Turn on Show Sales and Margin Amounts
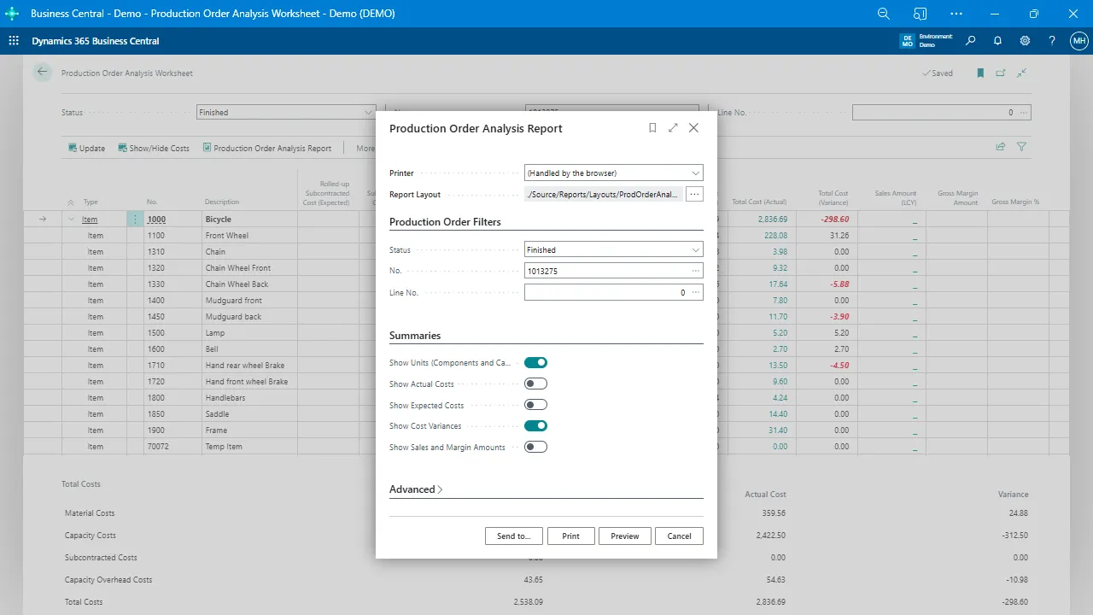Screen dimensions: 1093x615 point(535,447)
